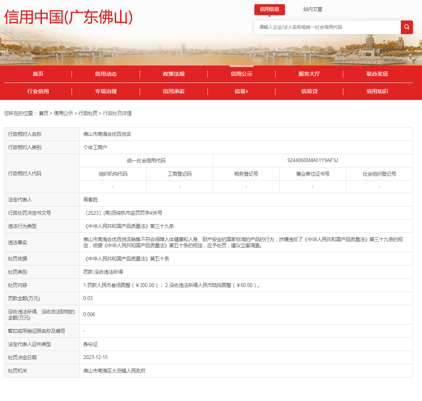The image size is (422, 401).
Task: Click the 首页 breadcrumb link
Action: [44, 113]
